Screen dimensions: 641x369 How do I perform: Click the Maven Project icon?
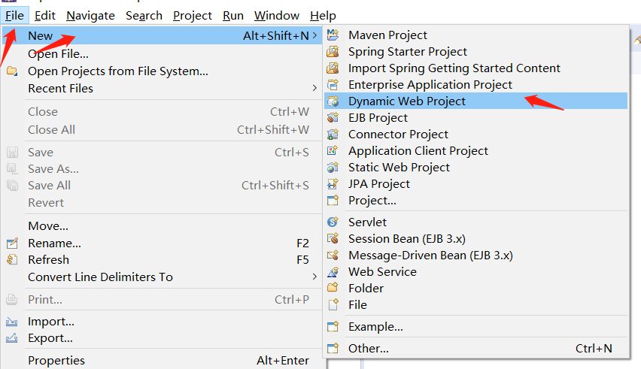[x=333, y=35]
